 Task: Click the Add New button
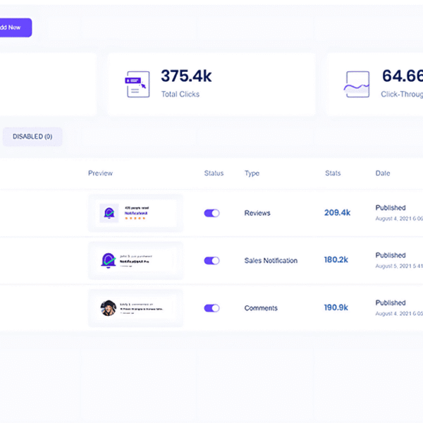pos(14,27)
